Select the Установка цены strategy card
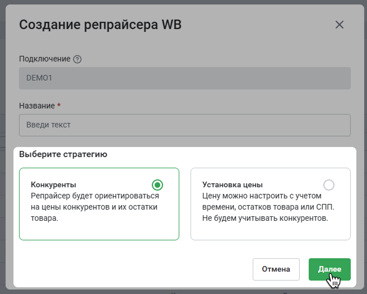The image size is (367, 294). click(270, 204)
